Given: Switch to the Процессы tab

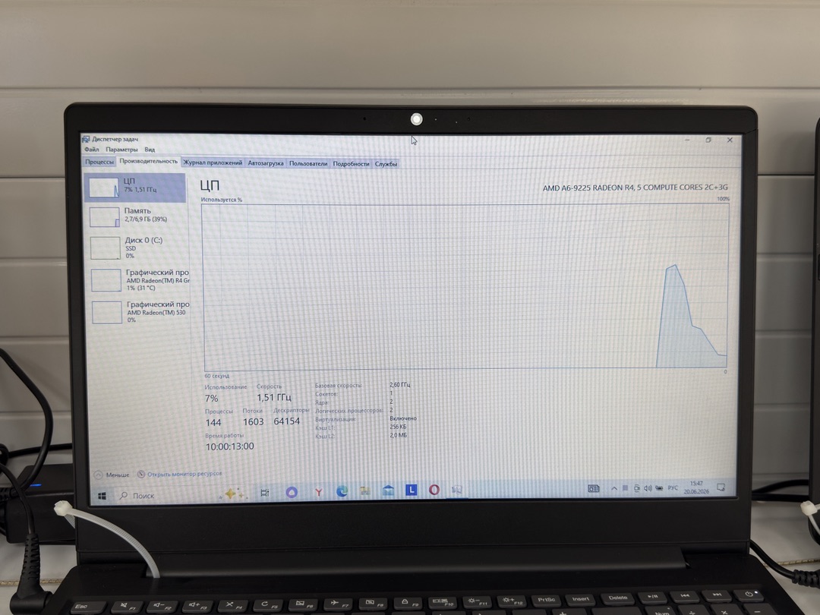Looking at the screenshot, I should point(99,162).
